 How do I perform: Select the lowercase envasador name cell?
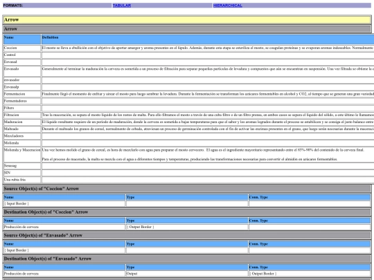(22, 80)
